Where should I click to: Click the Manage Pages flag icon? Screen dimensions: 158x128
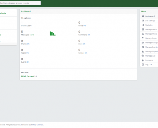pos(143,38)
